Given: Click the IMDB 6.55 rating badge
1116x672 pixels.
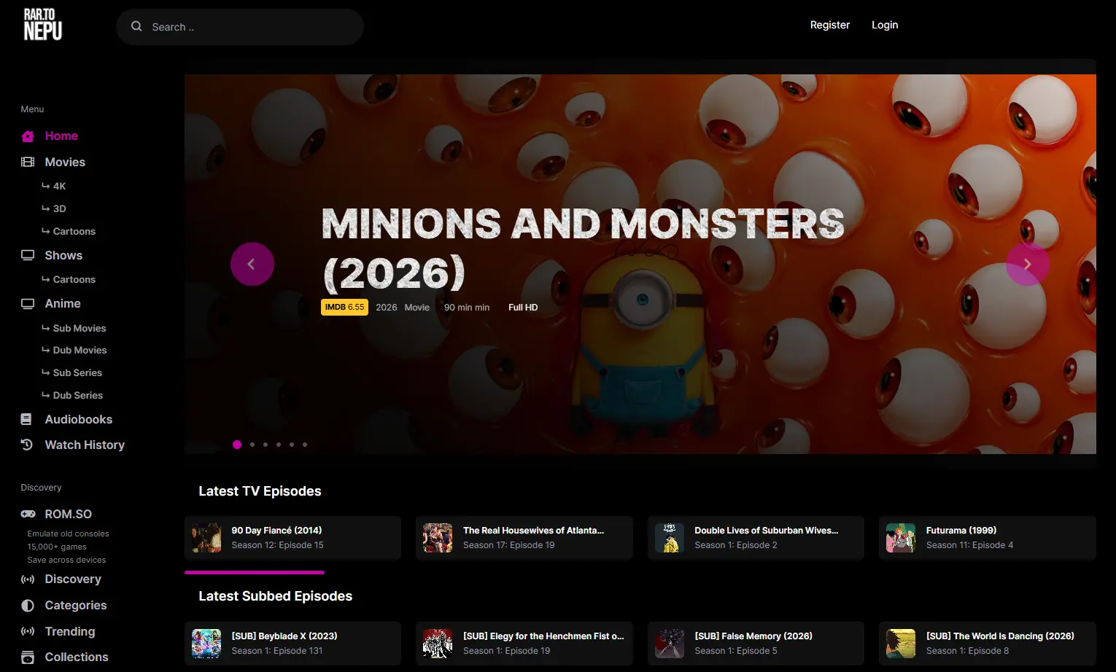Looking at the screenshot, I should point(344,308).
